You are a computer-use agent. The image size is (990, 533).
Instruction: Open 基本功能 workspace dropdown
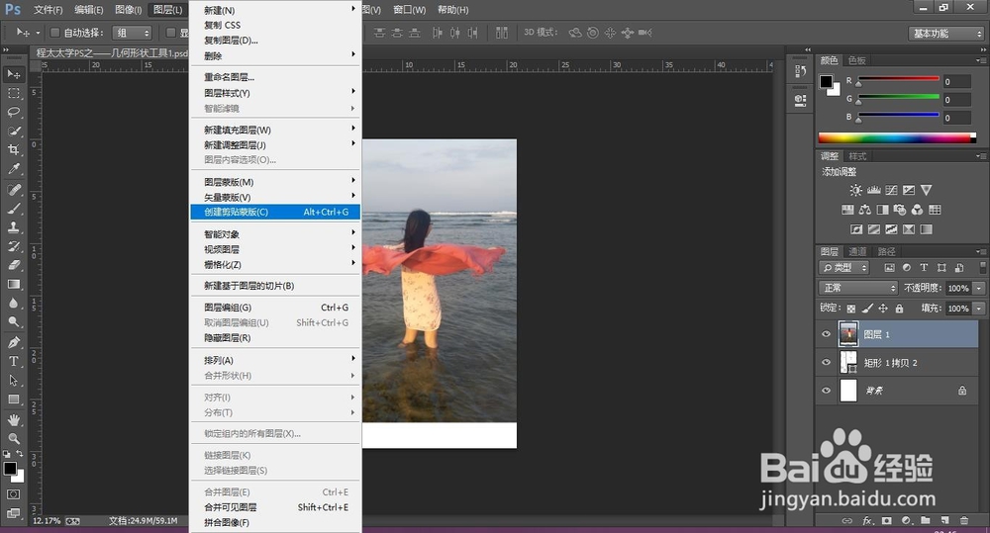(x=946, y=34)
